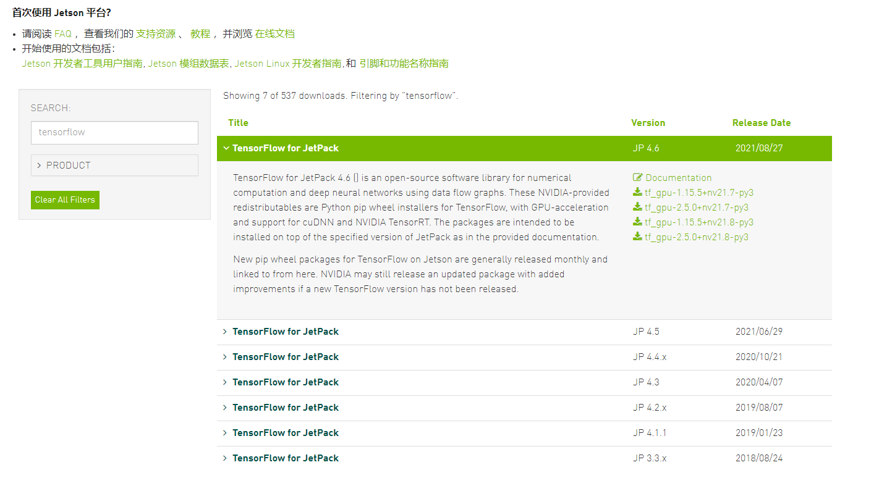Click the 2021/06/29 release date
The image size is (879, 478).
pyautogui.click(x=759, y=332)
